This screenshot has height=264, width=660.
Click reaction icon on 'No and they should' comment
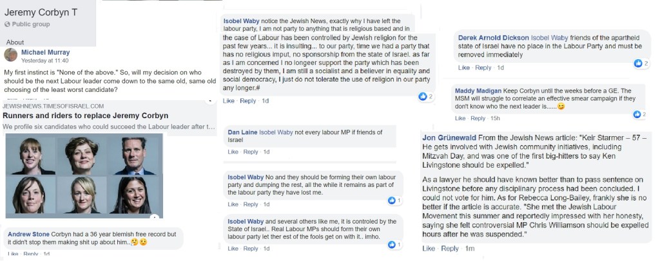pyautogui.click(x=391, y=200)
